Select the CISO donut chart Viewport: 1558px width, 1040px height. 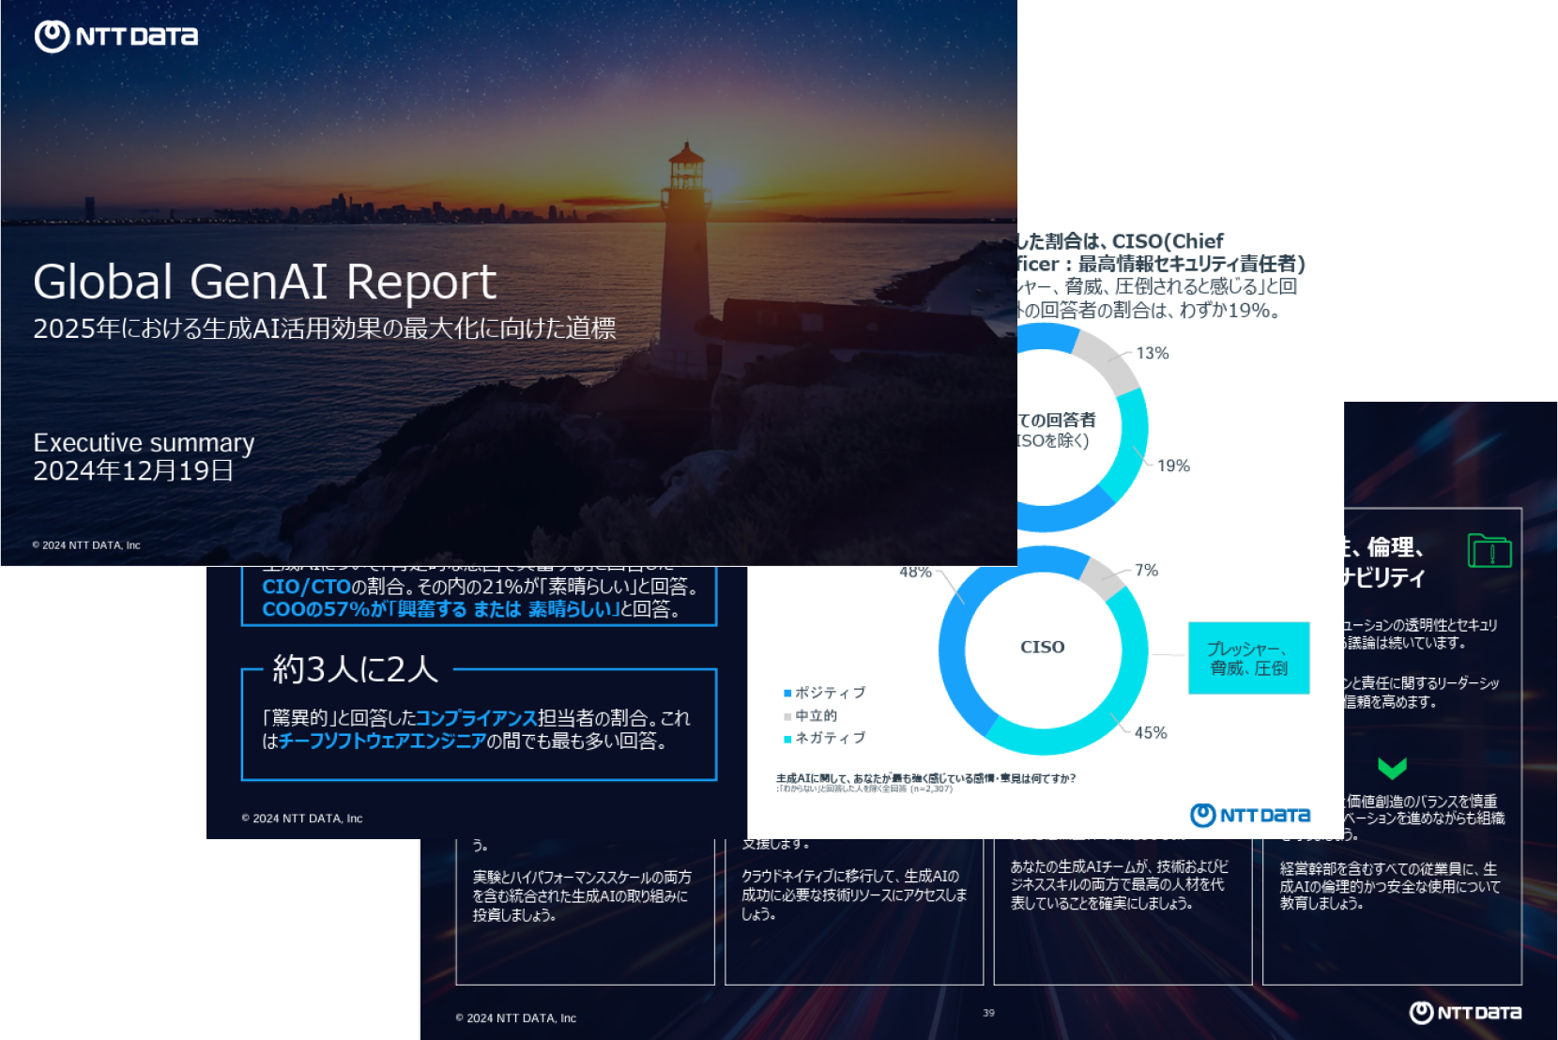point(1042,646)
